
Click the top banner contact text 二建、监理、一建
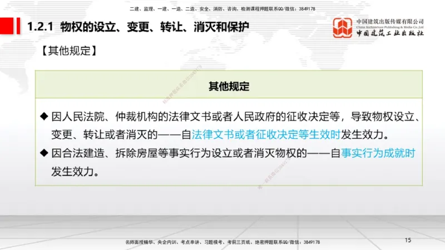pyautogui.click(x=222, y=9)
